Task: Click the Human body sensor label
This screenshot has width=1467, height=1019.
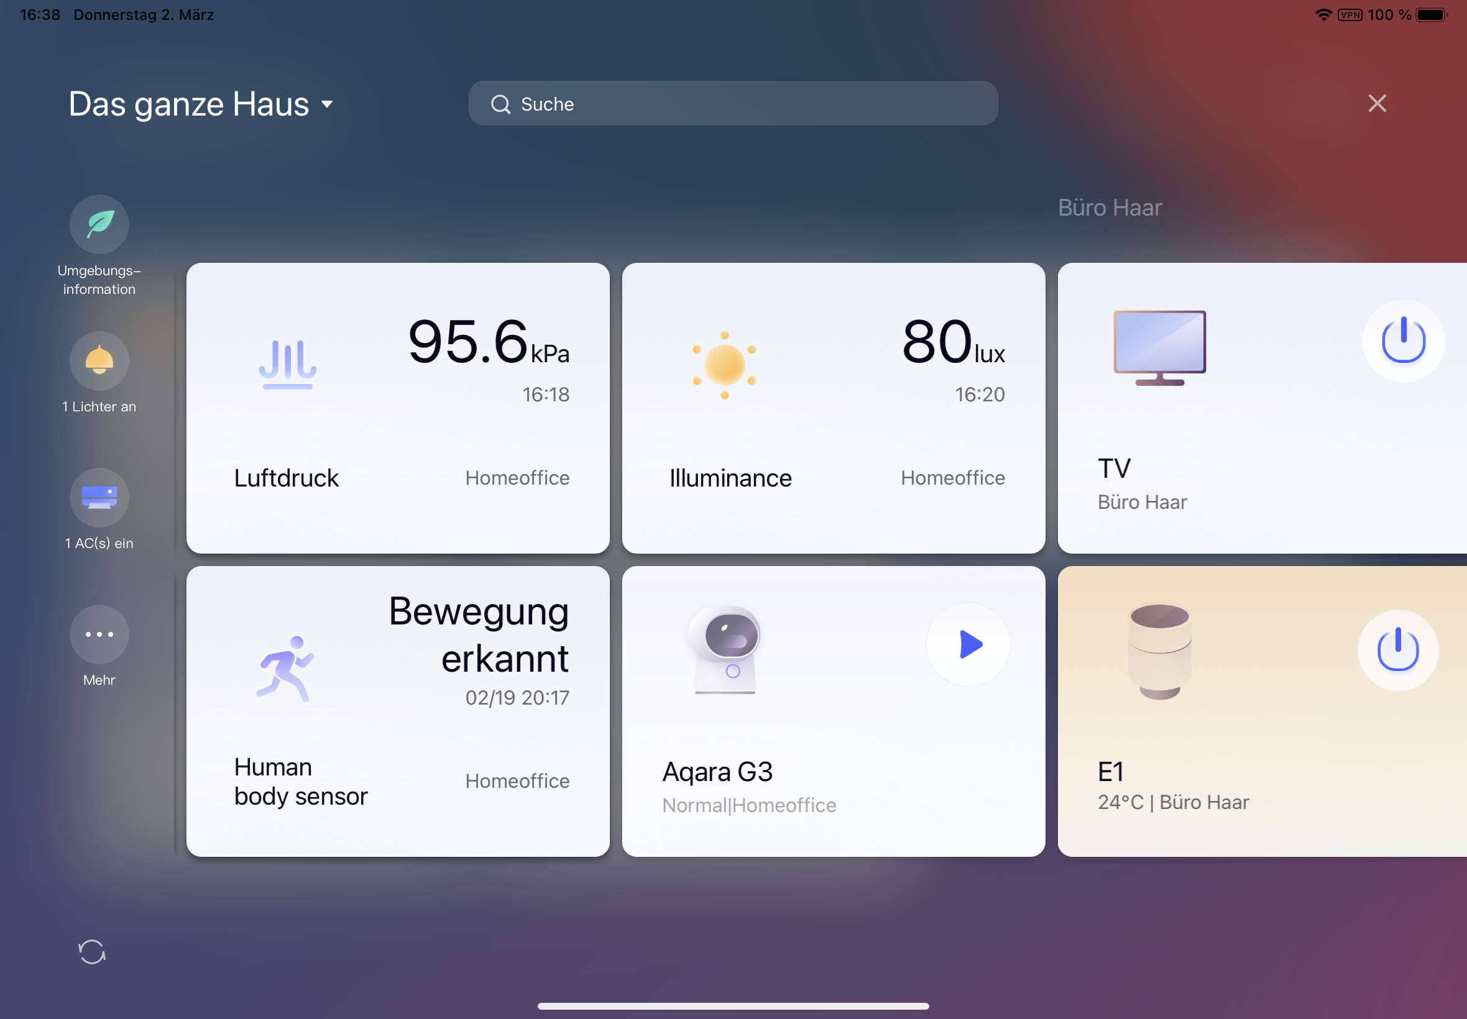Action: 300,782
